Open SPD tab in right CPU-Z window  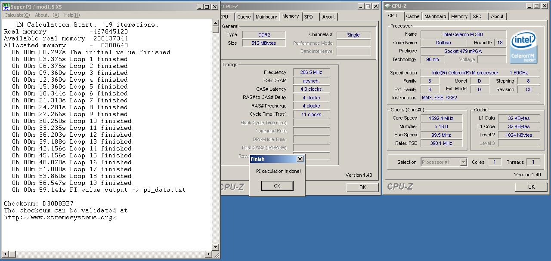477,16
